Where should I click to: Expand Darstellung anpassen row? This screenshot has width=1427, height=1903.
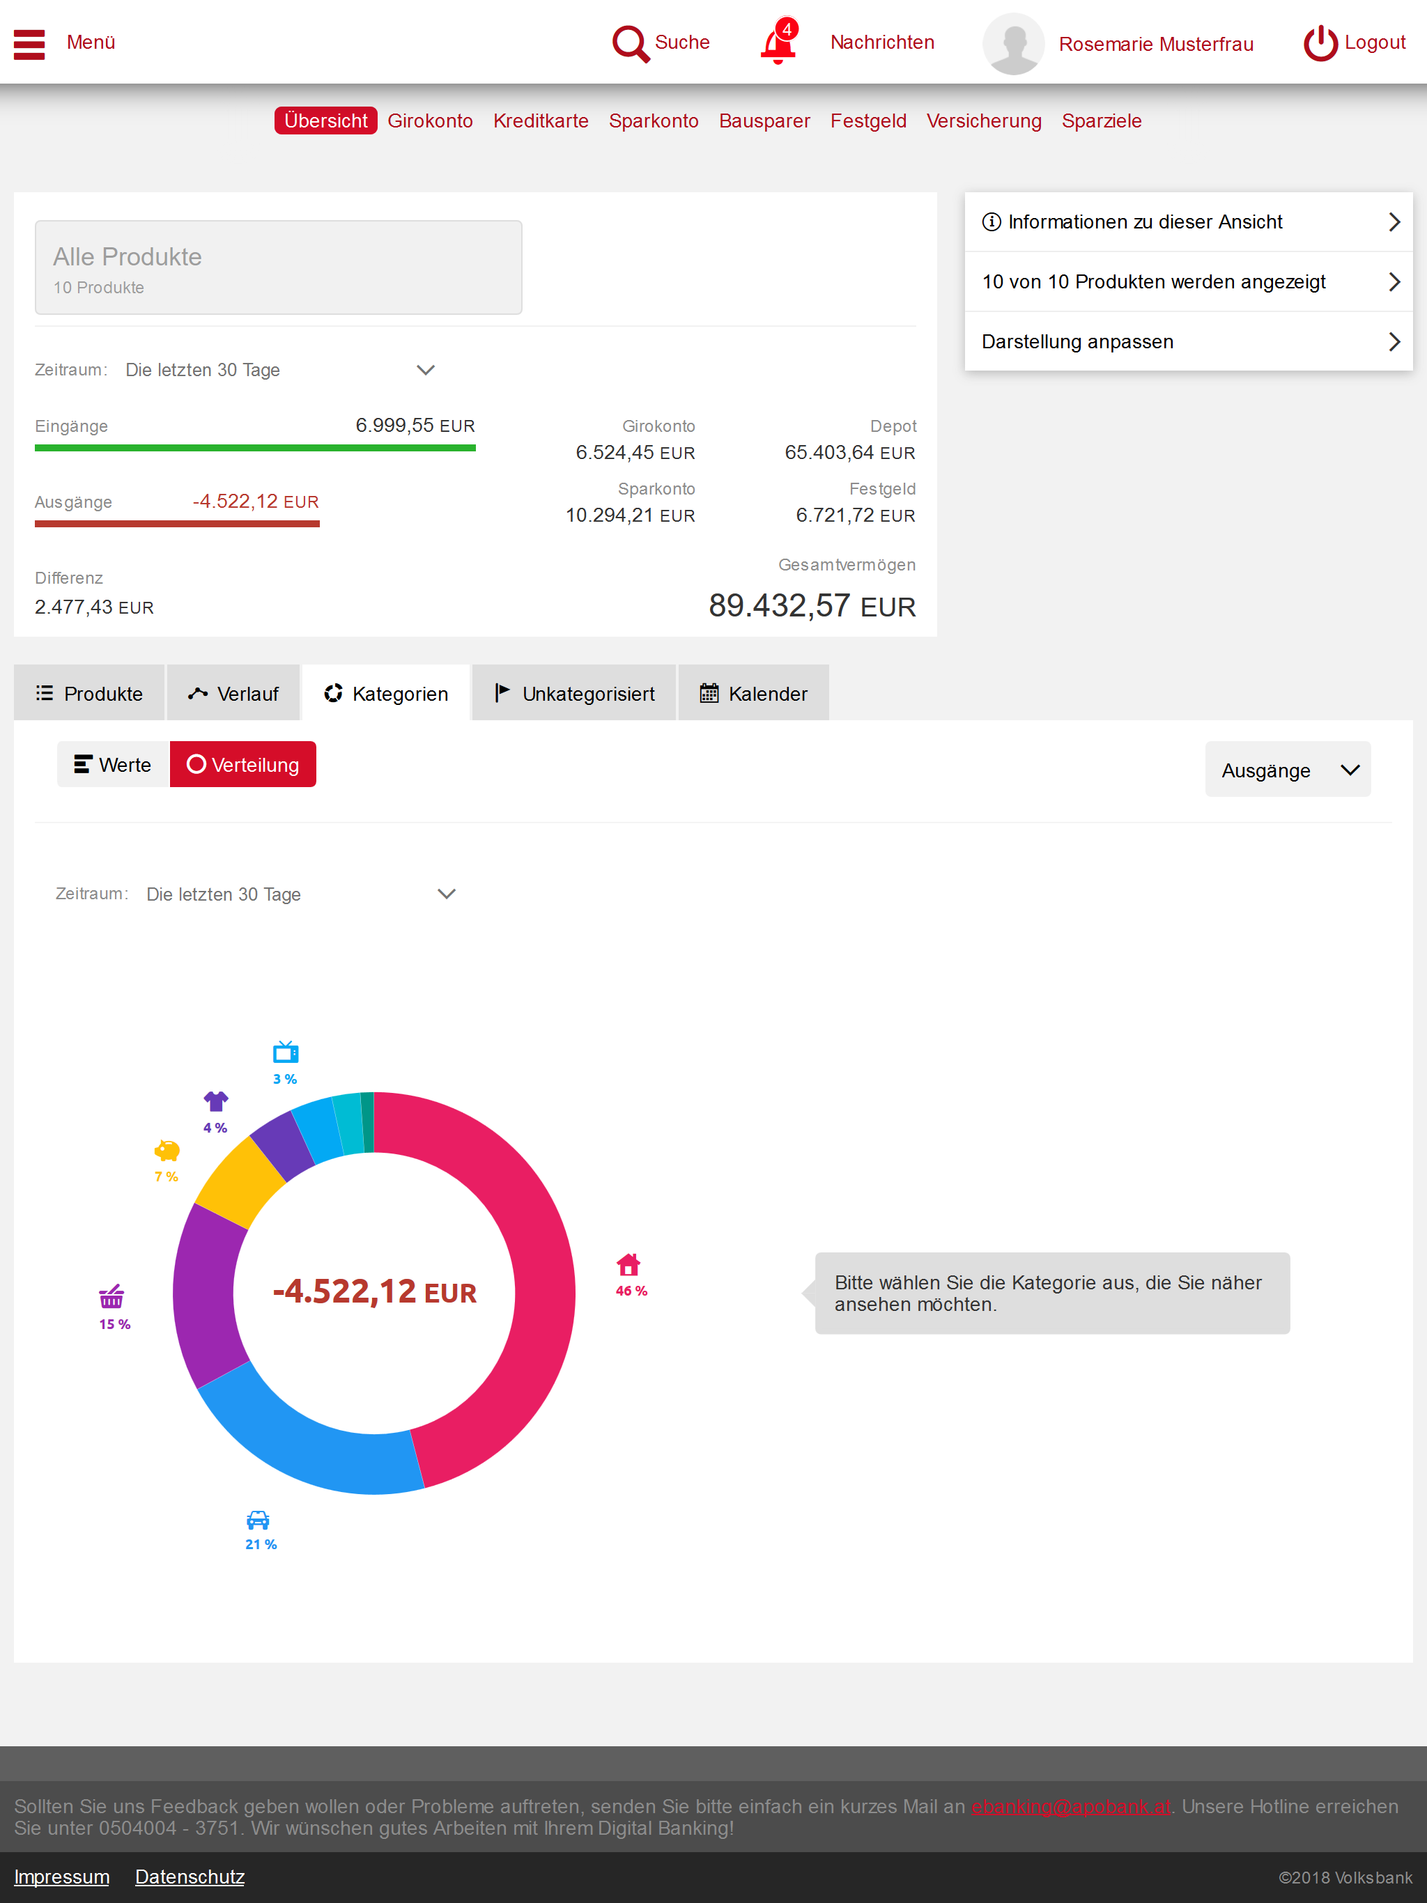[1189, 341]
